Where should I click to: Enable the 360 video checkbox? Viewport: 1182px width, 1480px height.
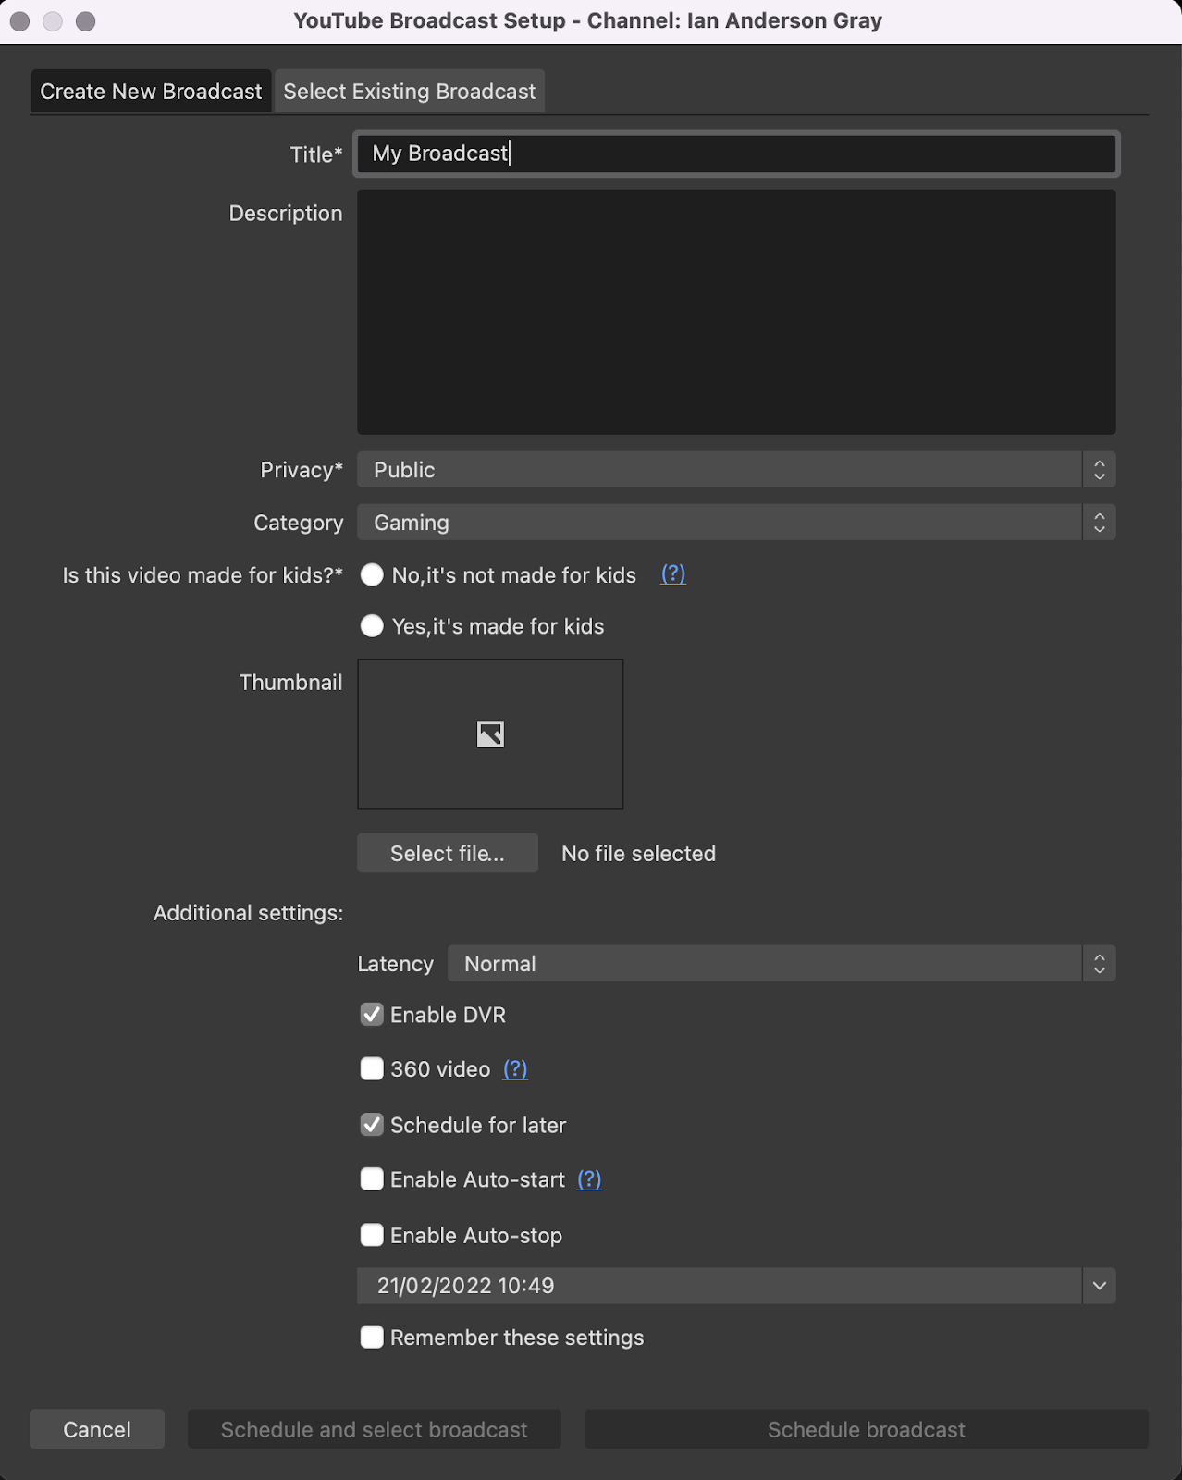372,1069
